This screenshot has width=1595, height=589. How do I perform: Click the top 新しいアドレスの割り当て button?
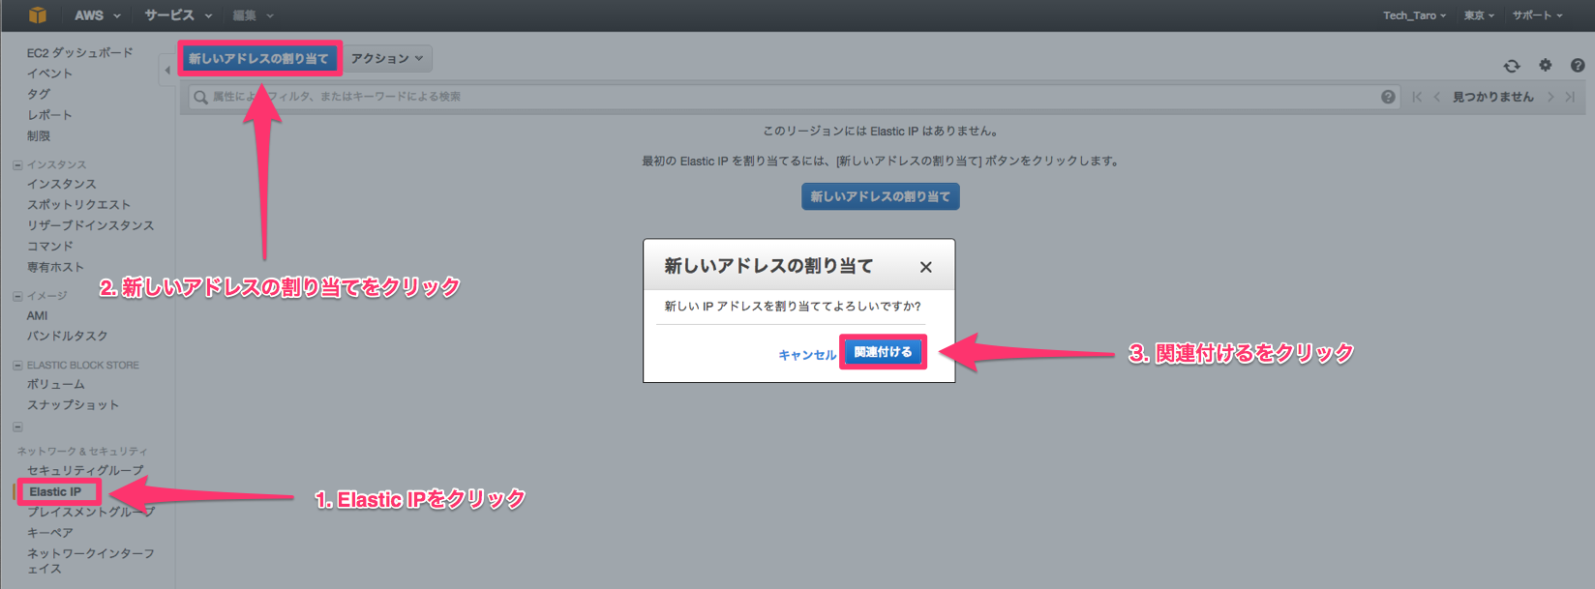click(x=258, y=58)
